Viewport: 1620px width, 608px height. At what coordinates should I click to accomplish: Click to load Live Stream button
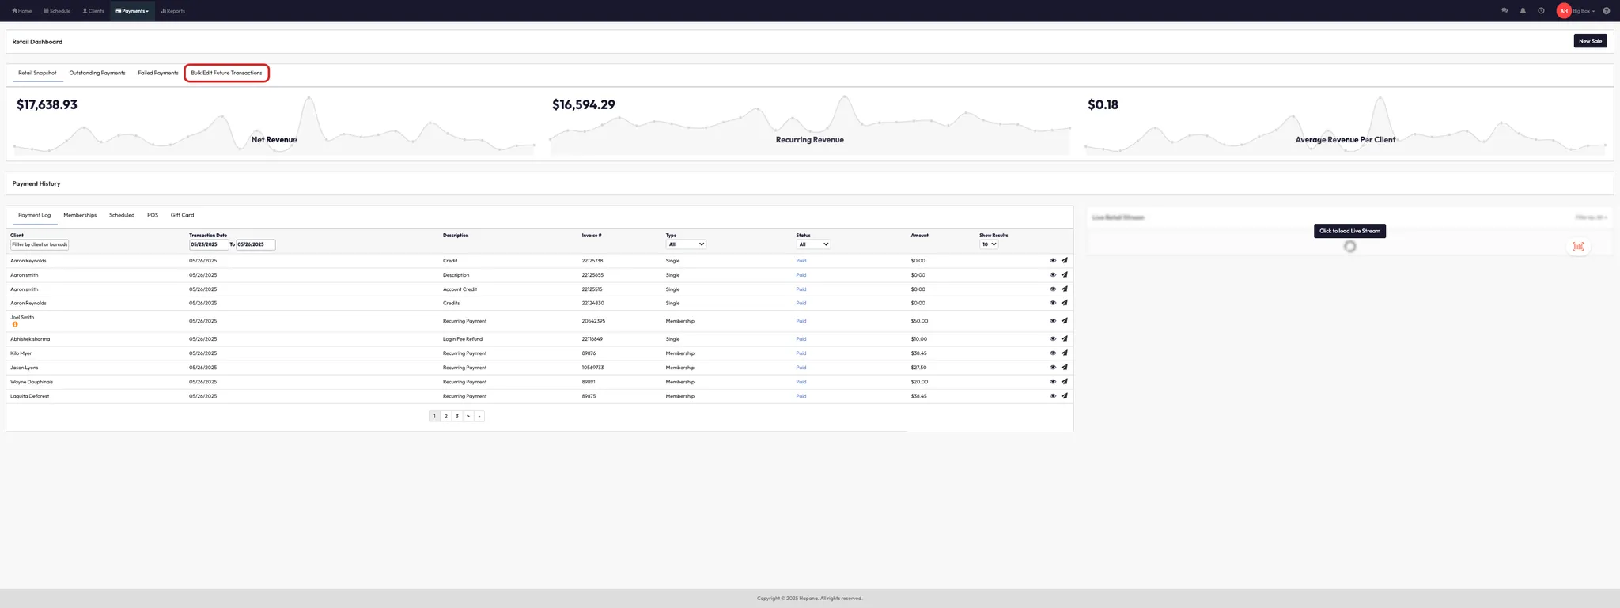point(1349,231)
